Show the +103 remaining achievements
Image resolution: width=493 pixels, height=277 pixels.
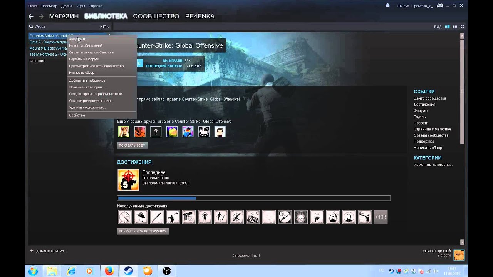pos(381,217)
